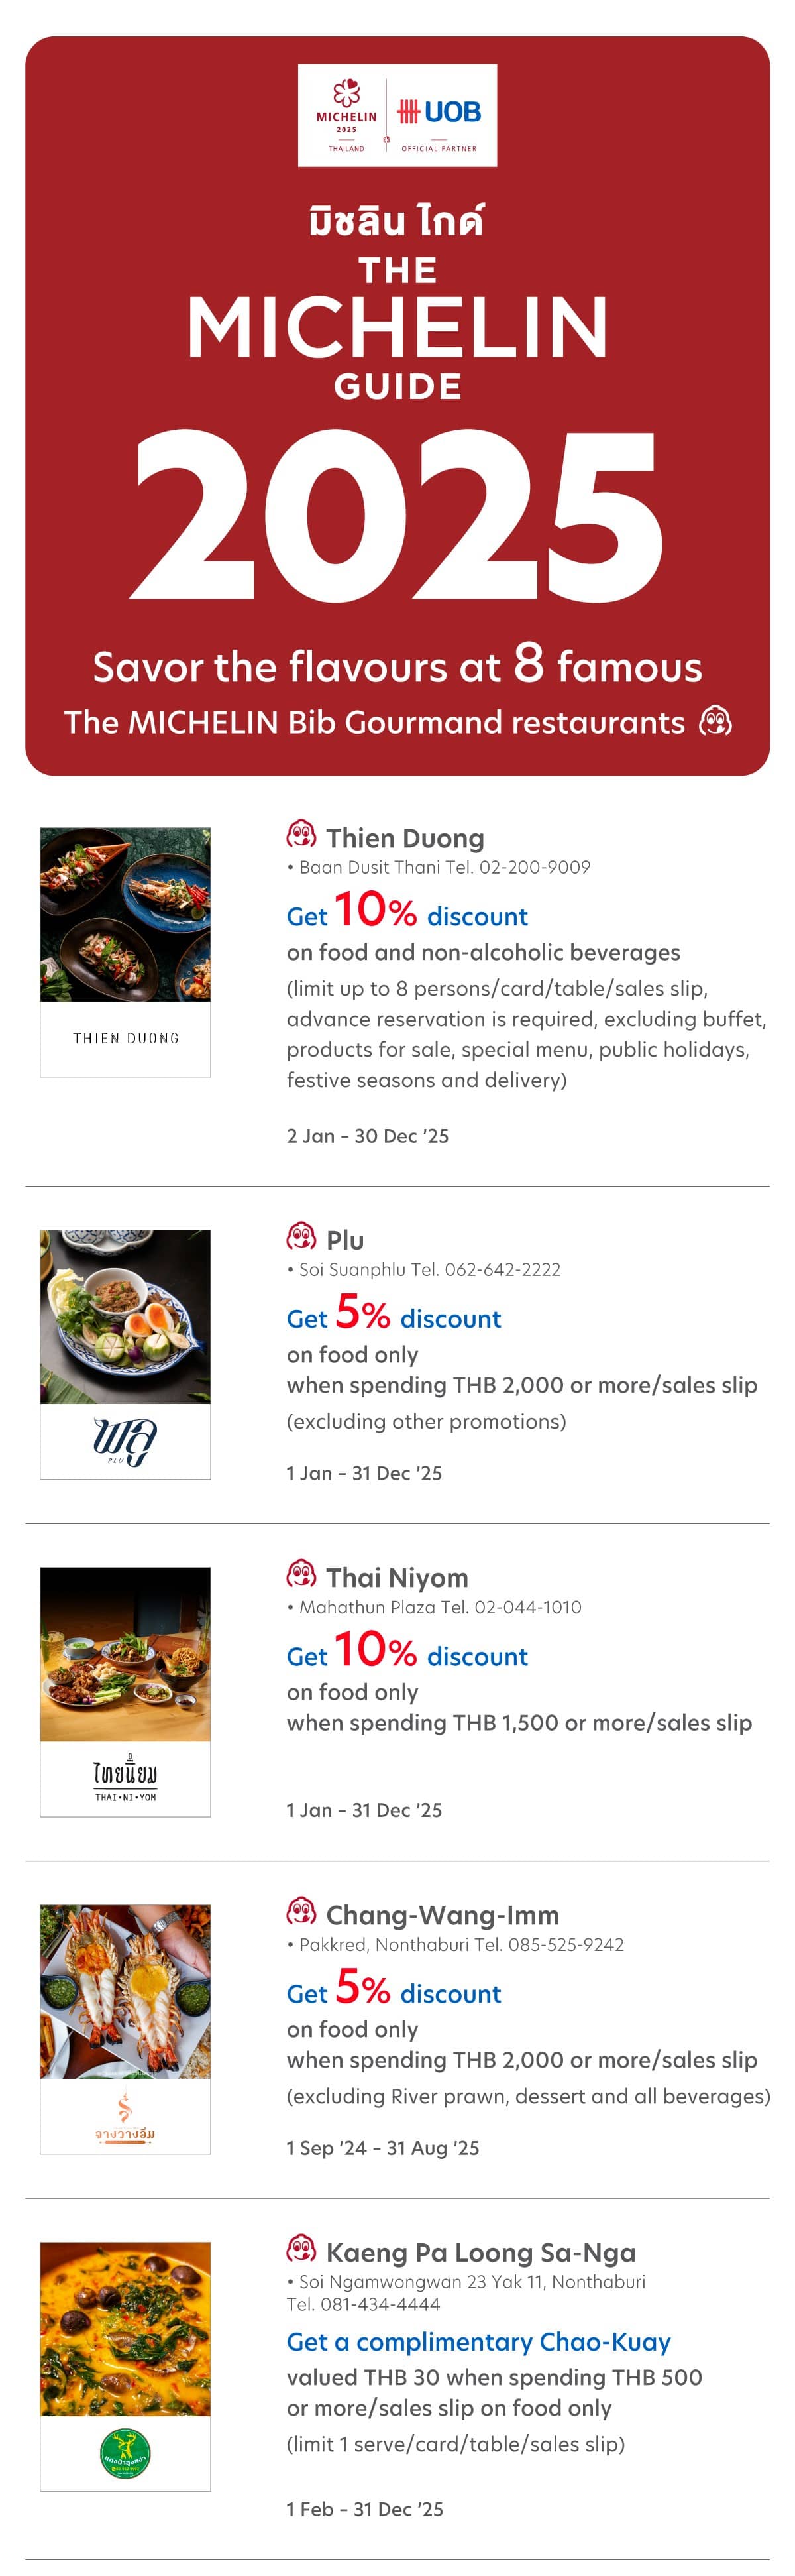
Task: Click the Thien Duong restaurant name
Action: pos(405,838)
